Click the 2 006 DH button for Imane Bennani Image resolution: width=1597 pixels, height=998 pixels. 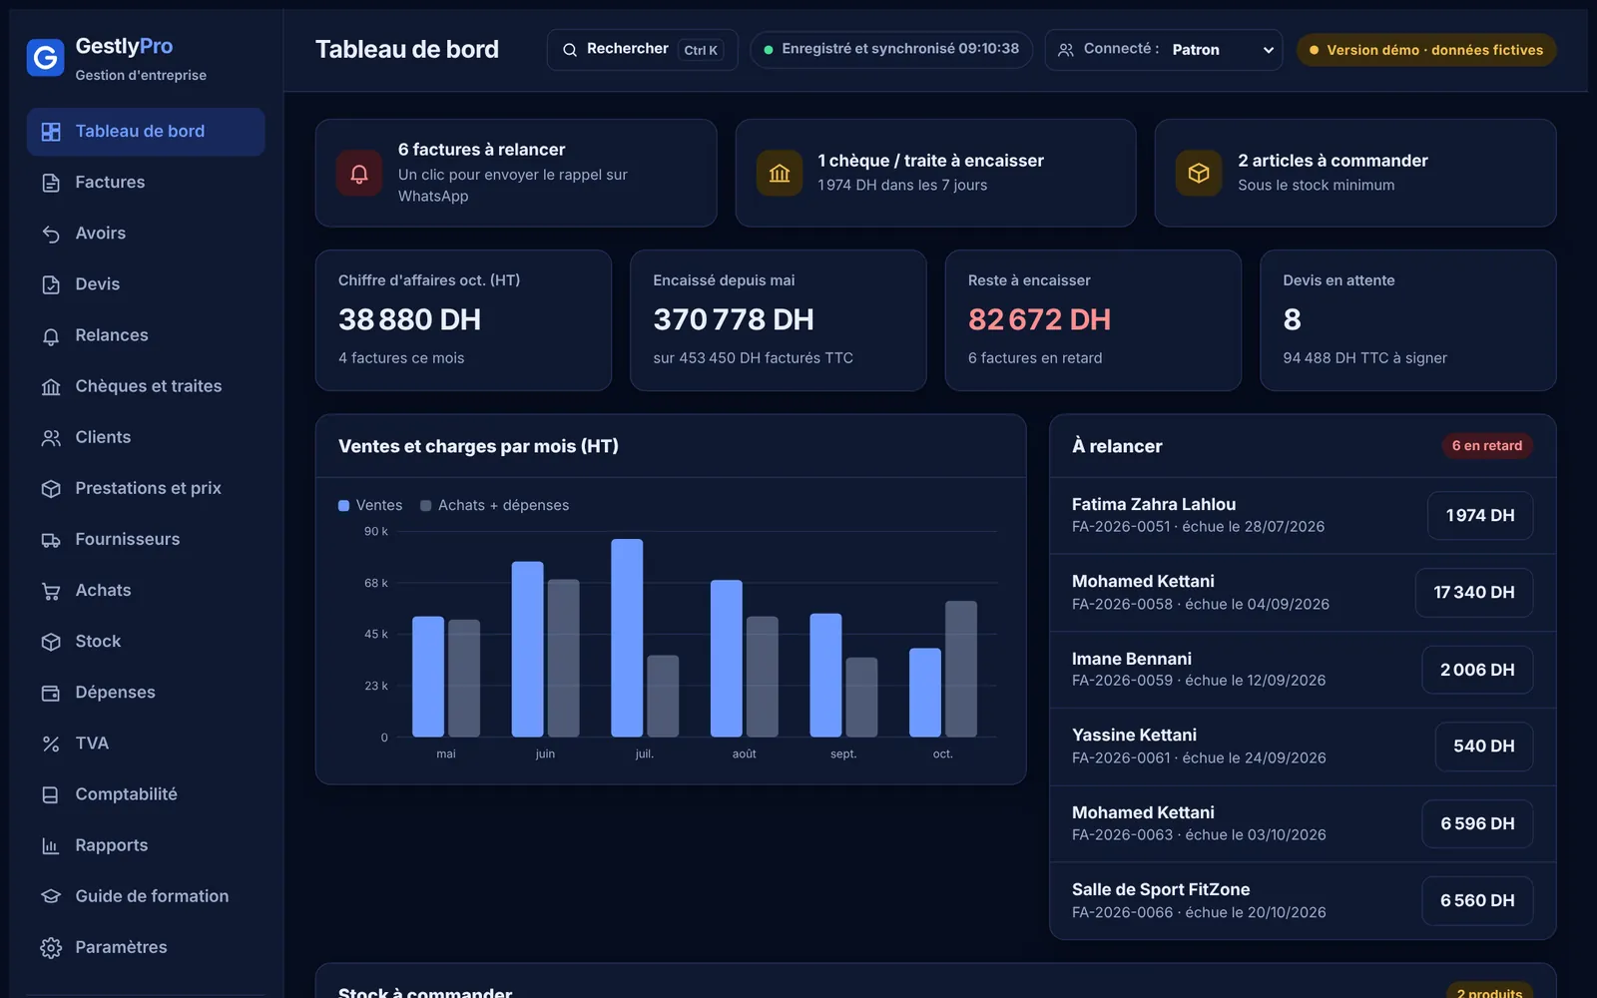1477,670
